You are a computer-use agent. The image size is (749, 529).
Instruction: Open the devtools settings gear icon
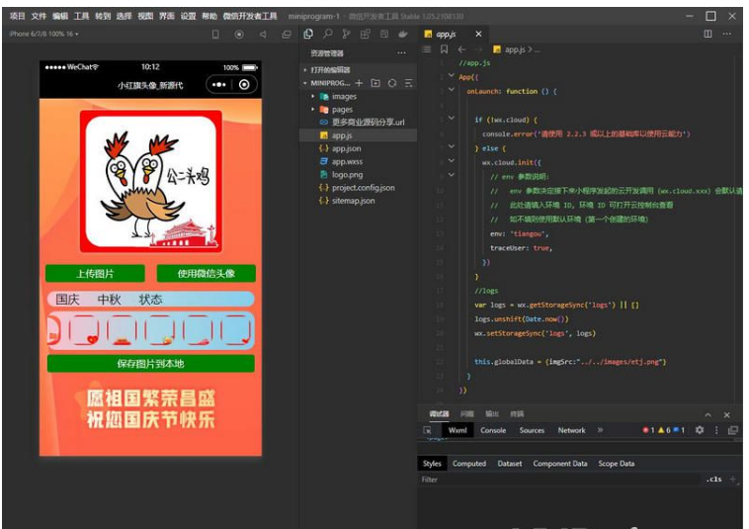click(700, 431)
